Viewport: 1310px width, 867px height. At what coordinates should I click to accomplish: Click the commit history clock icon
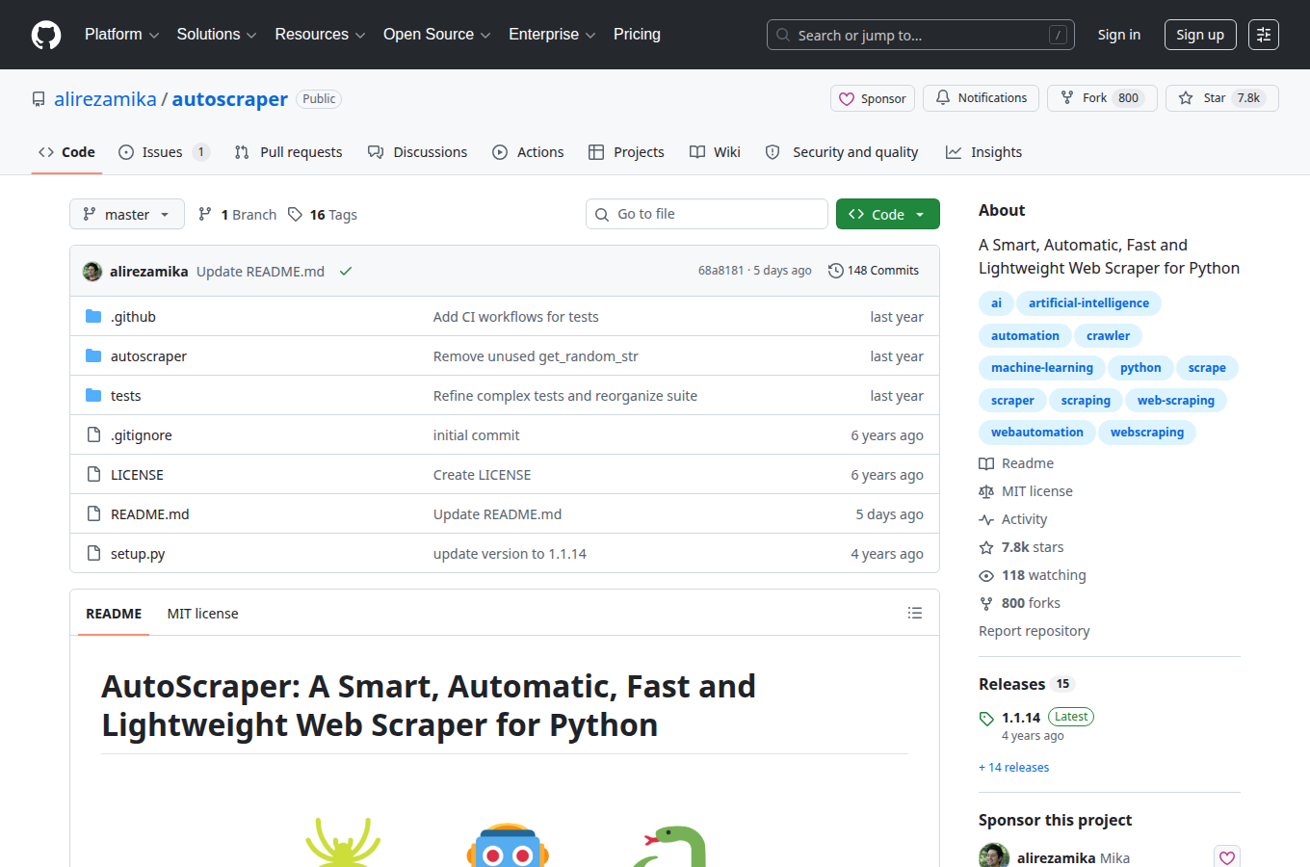click(836, 271)
